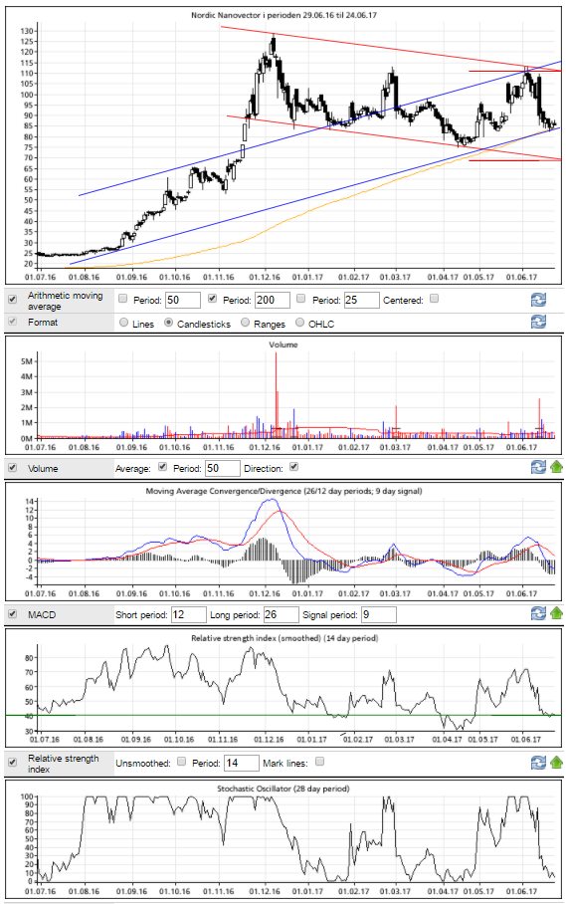
Task: Click the 130 price axis label
Action: (28, 31)
